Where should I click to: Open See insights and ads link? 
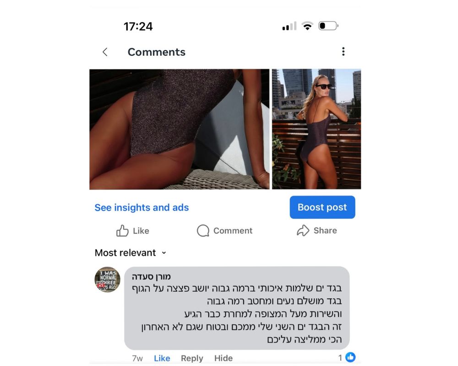(142, 208)
